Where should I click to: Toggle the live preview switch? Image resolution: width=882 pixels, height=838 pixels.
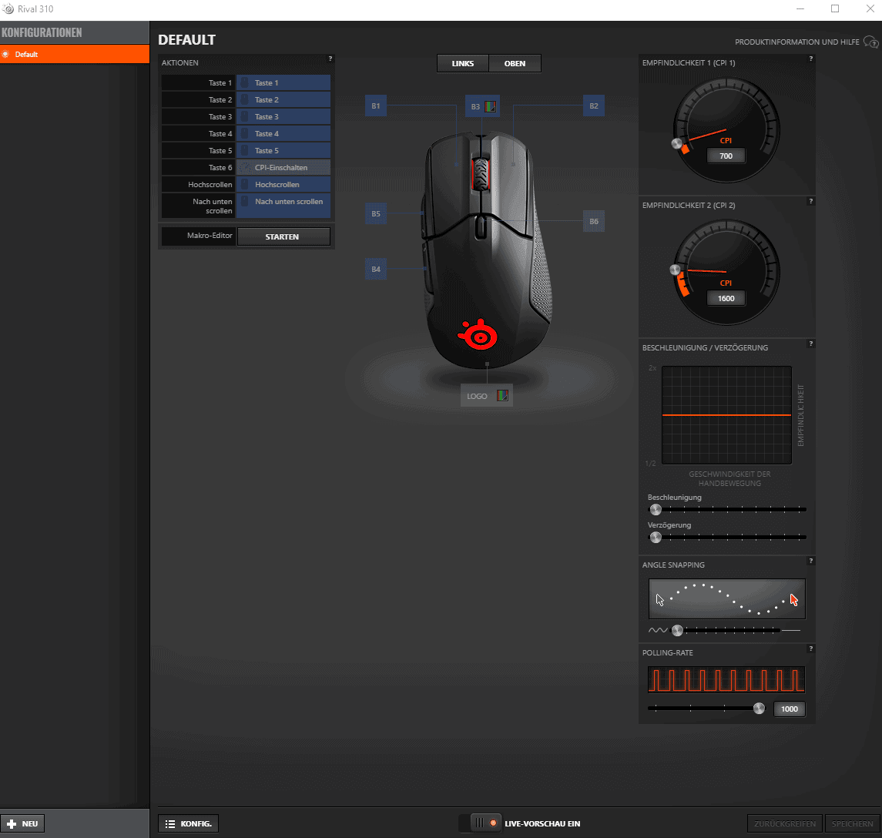point(480,823)
